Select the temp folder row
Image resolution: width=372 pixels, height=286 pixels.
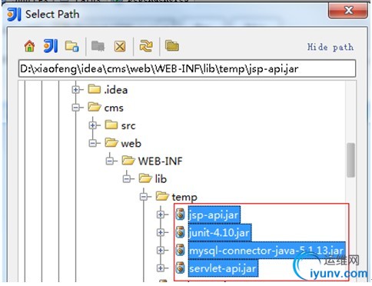pos(177,197)
